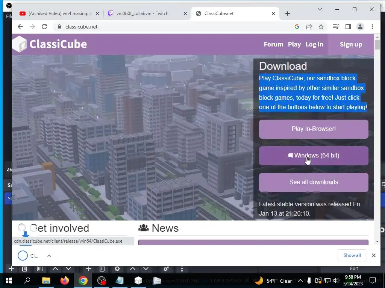385x288 pixels.
Task: Close the ClassiCube.net tab
Action: point(273,14)
